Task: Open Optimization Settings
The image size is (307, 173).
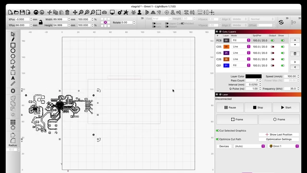Action: point(279,139)
